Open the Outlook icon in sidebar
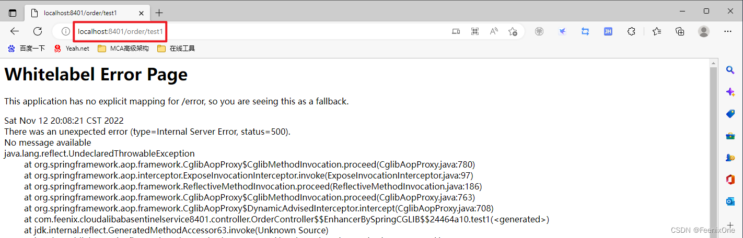The image size is (743, 238). pos(730,201)
